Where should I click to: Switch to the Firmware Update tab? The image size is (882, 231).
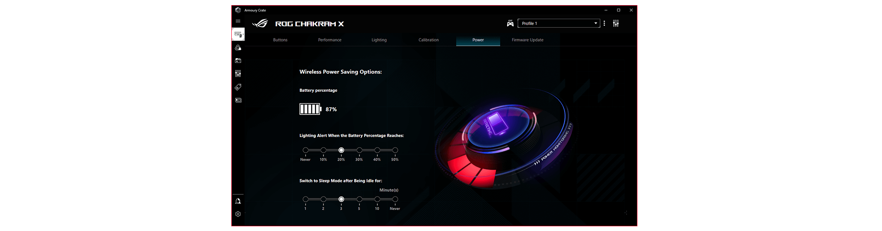click(x=527, y=40)
